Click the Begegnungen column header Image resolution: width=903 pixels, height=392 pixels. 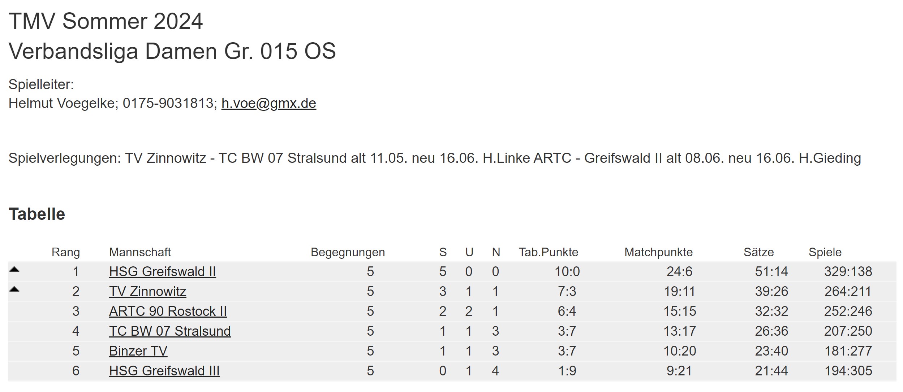pos(348,252)
